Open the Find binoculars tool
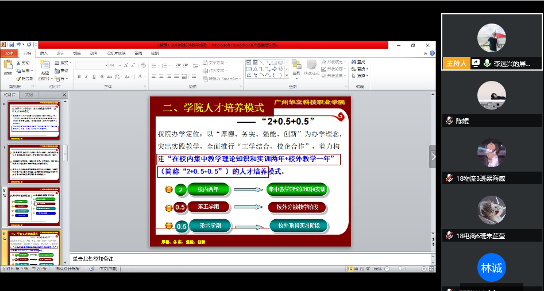544x291 pixels. click(353, 62)
